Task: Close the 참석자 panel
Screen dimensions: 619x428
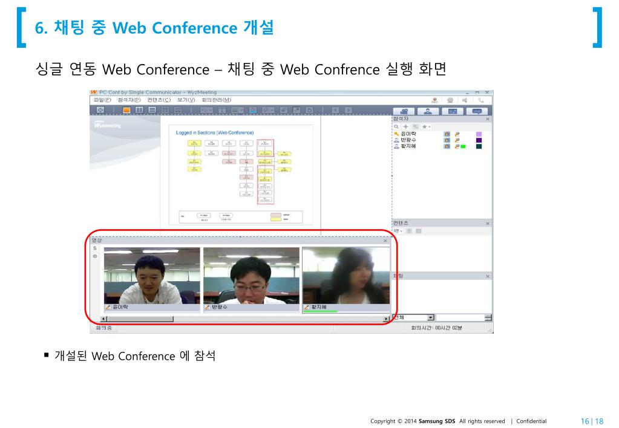Action: point(488,118)
